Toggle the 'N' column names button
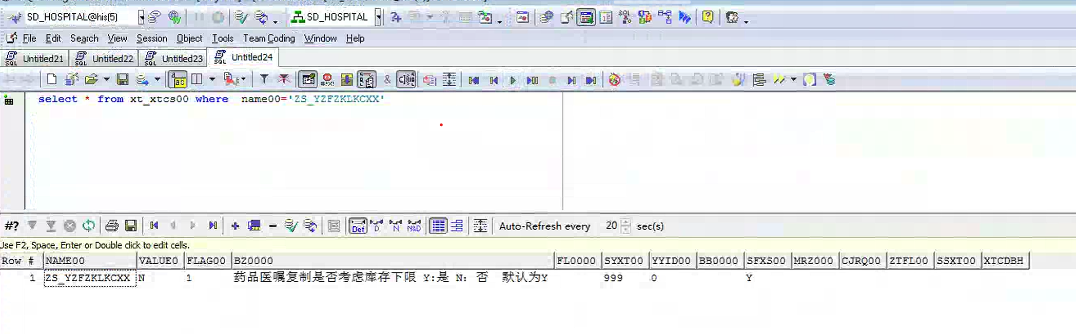Screen dimensions: 1076x334 [x=395, y=226]
